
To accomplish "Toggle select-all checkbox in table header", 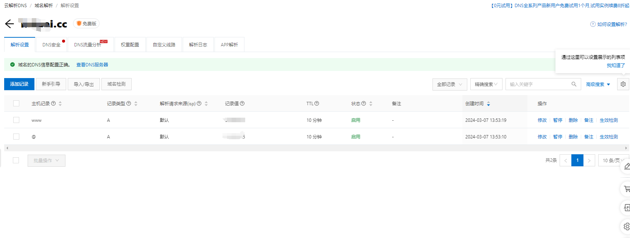I will coord(16,103).
